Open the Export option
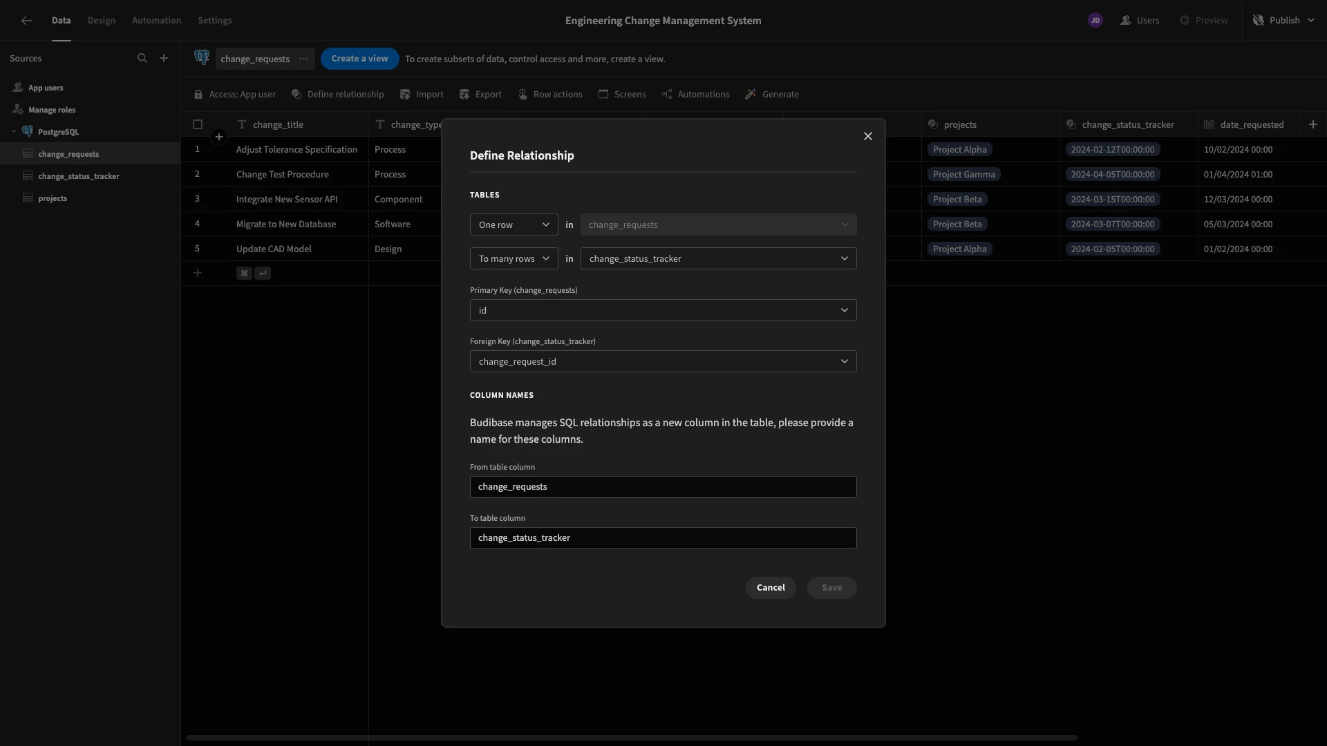This screenshot has width=1327, height=746. coord(480,95)
